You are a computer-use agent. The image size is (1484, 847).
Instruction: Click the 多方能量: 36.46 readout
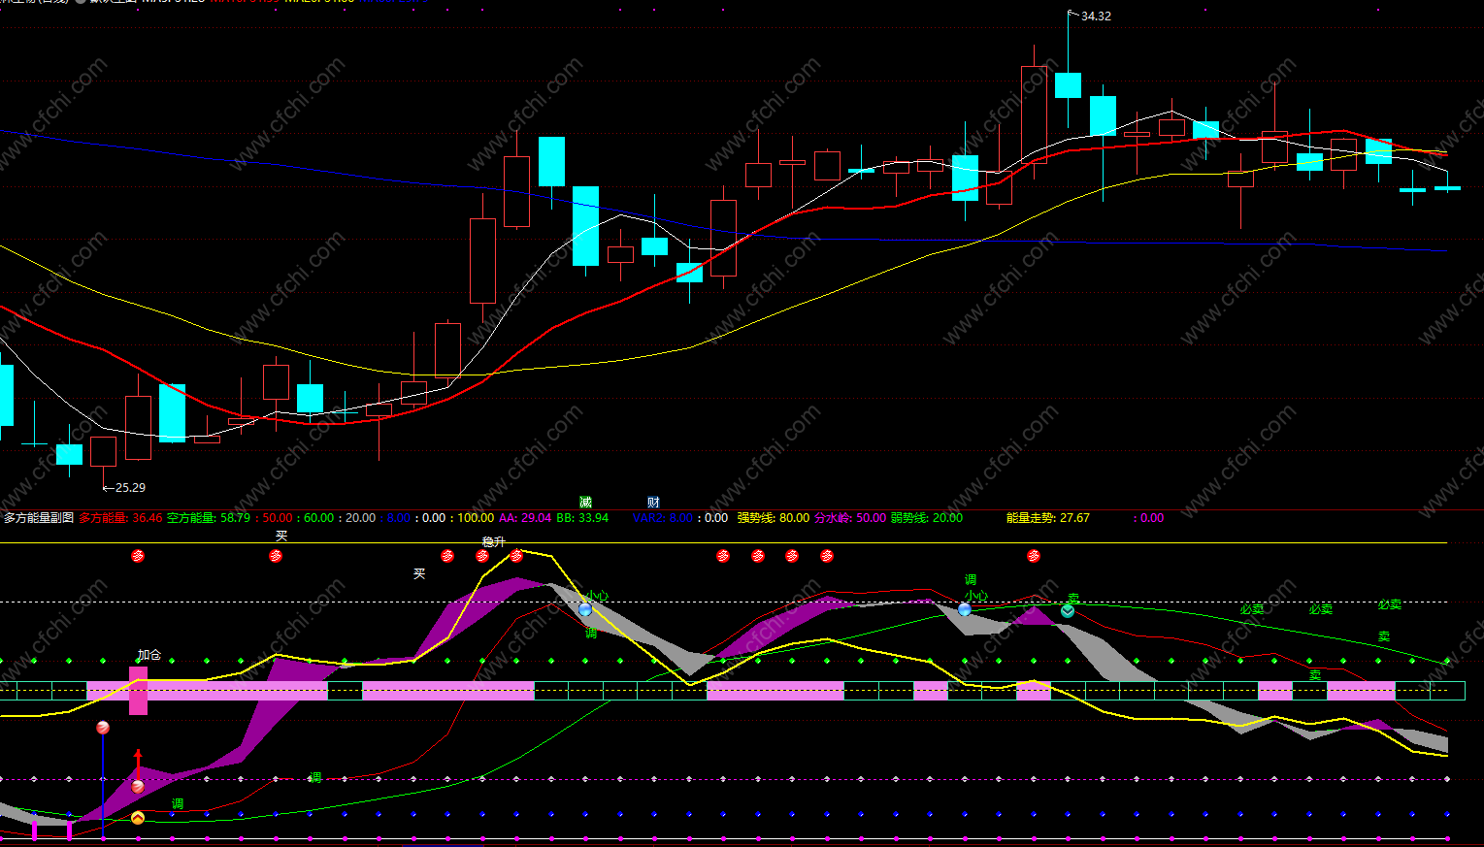coord(120,518)
